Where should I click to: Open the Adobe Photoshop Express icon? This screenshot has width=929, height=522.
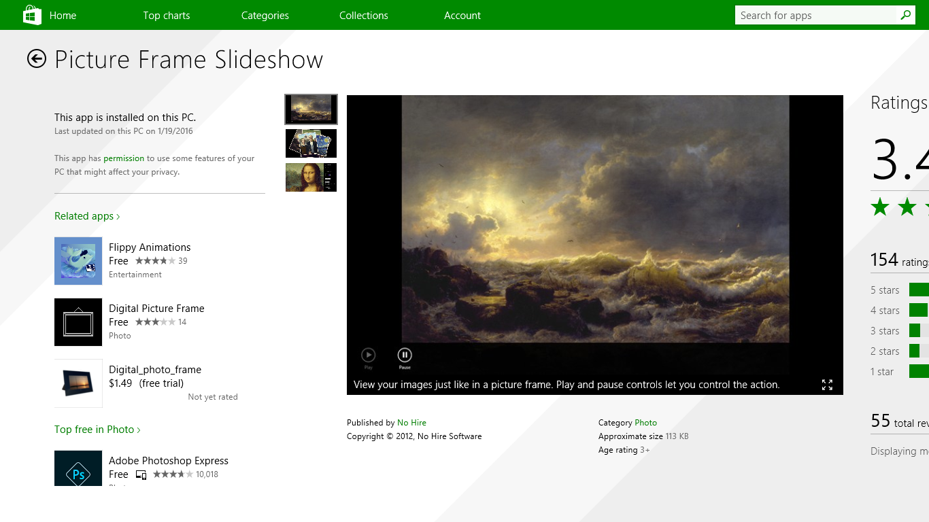click(x=78, y=468)
